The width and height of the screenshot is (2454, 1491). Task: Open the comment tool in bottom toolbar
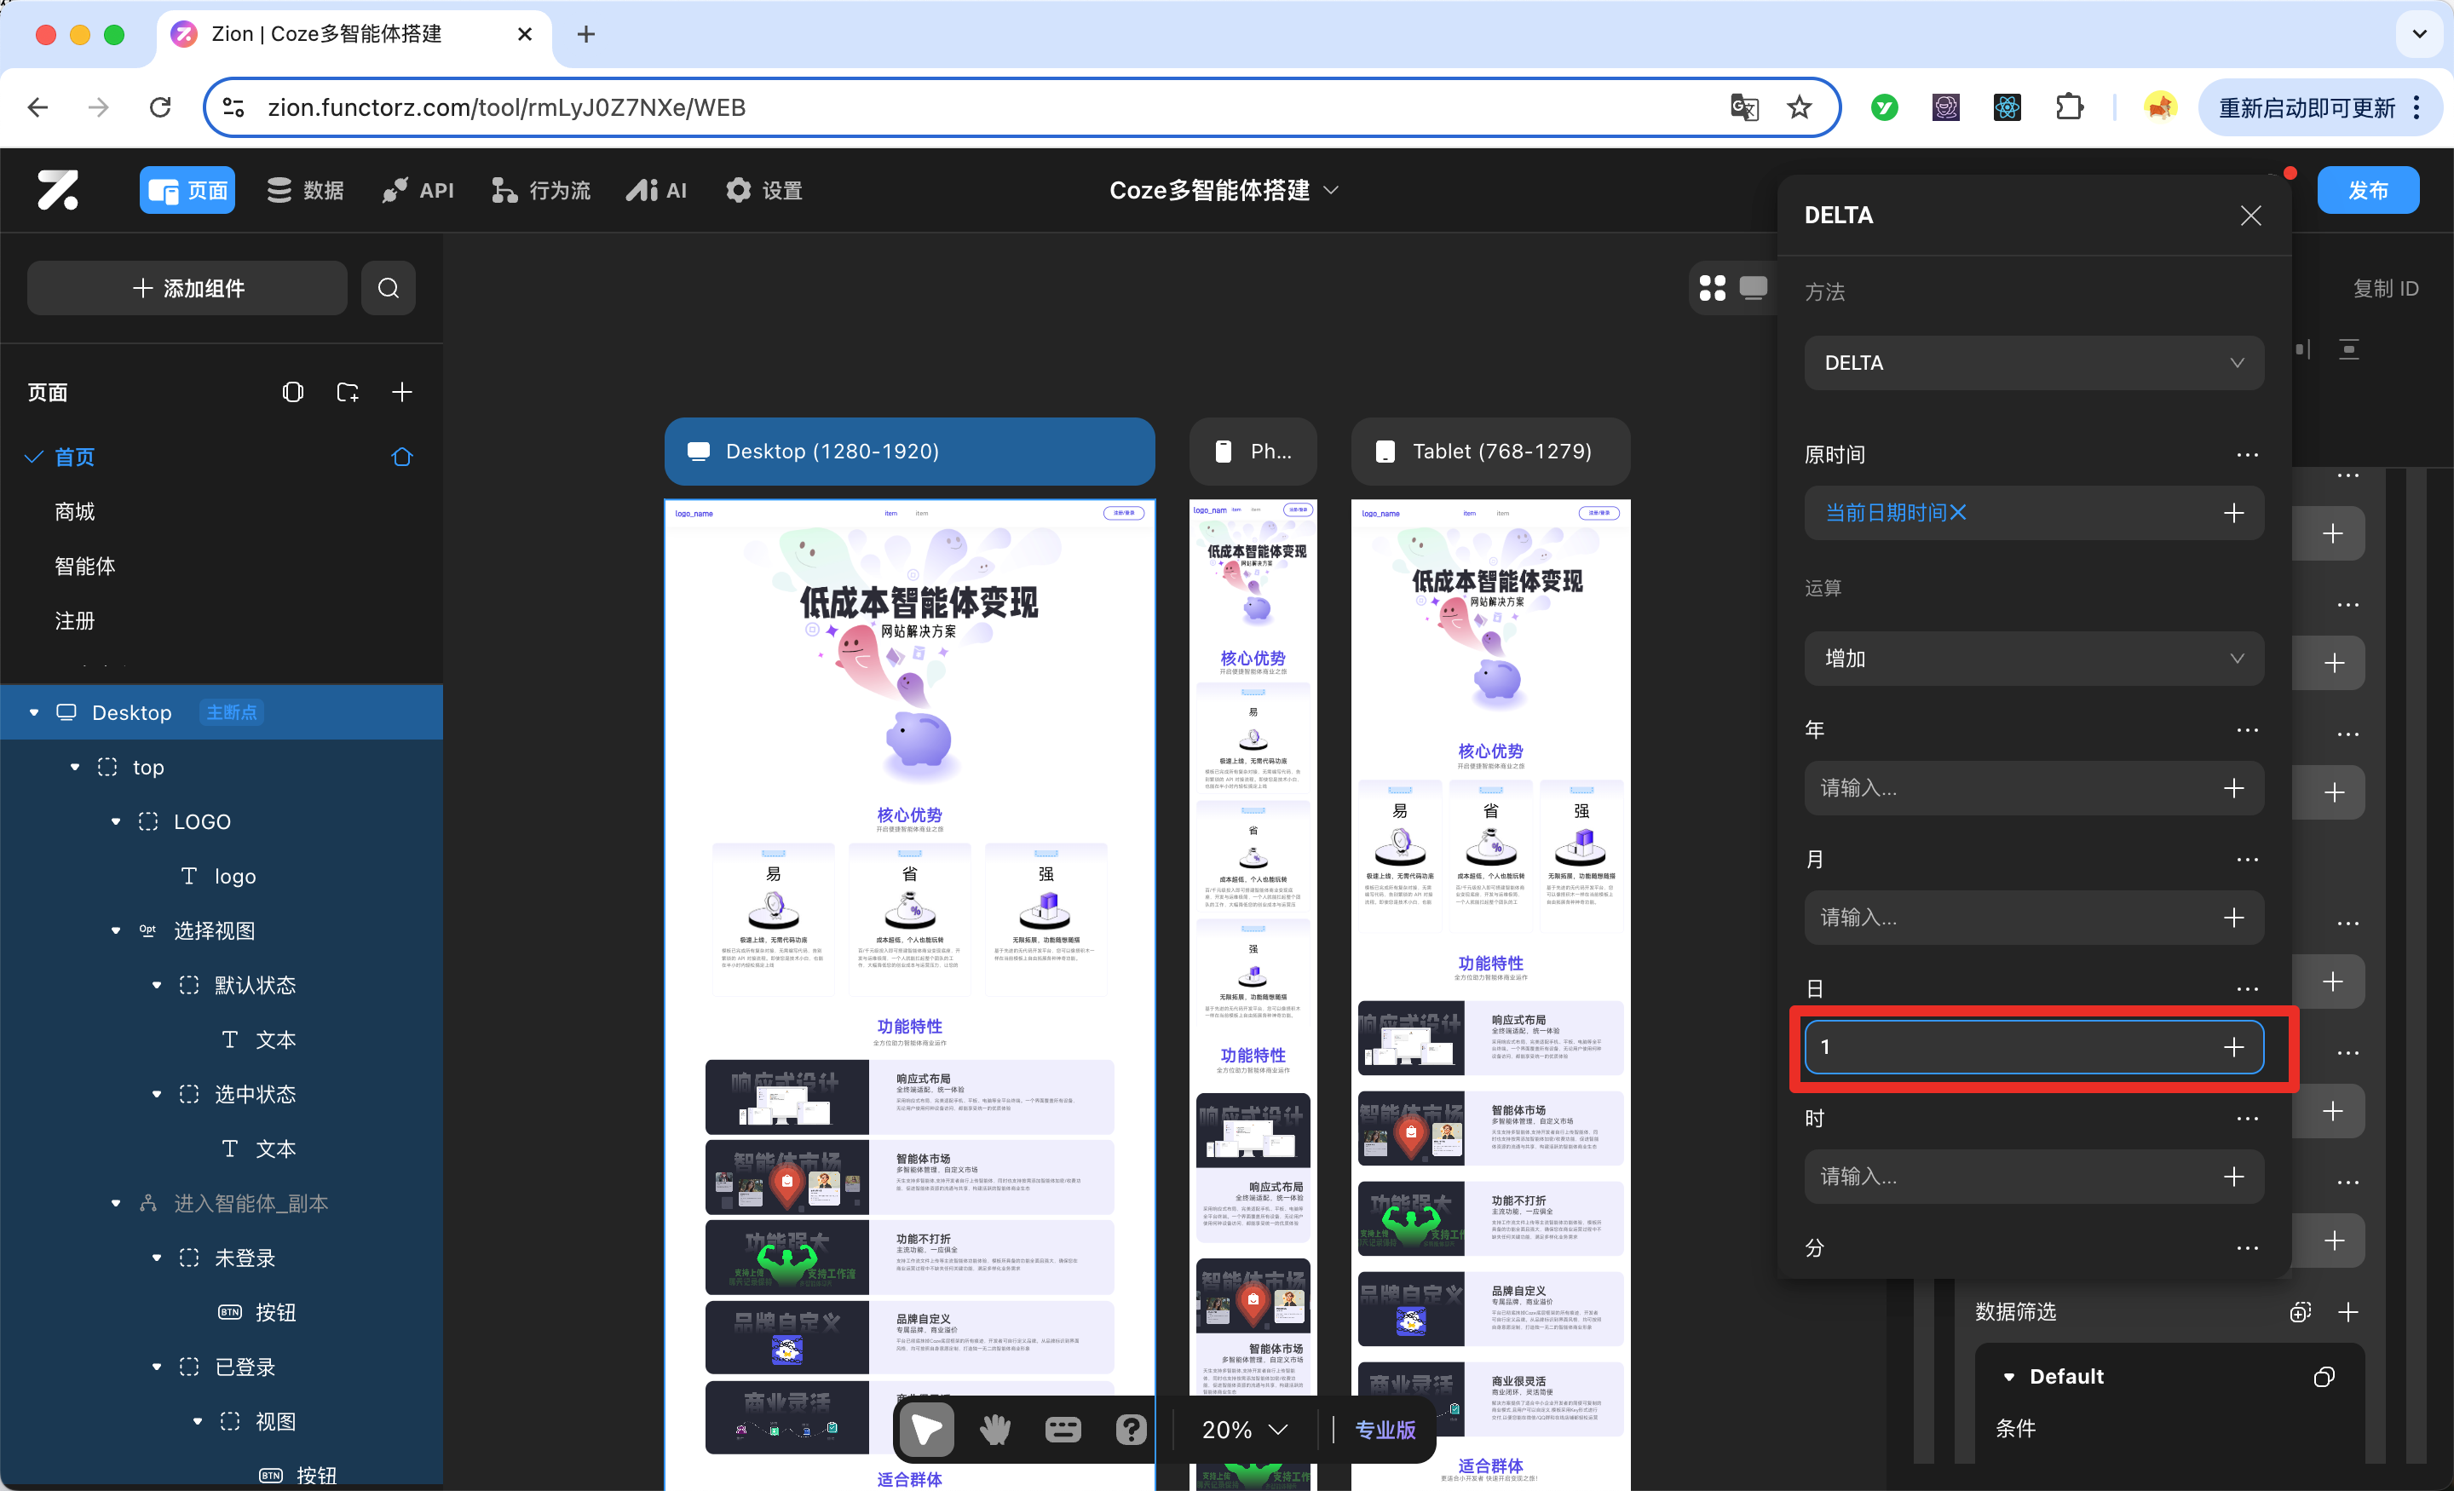[1063, 1430]
